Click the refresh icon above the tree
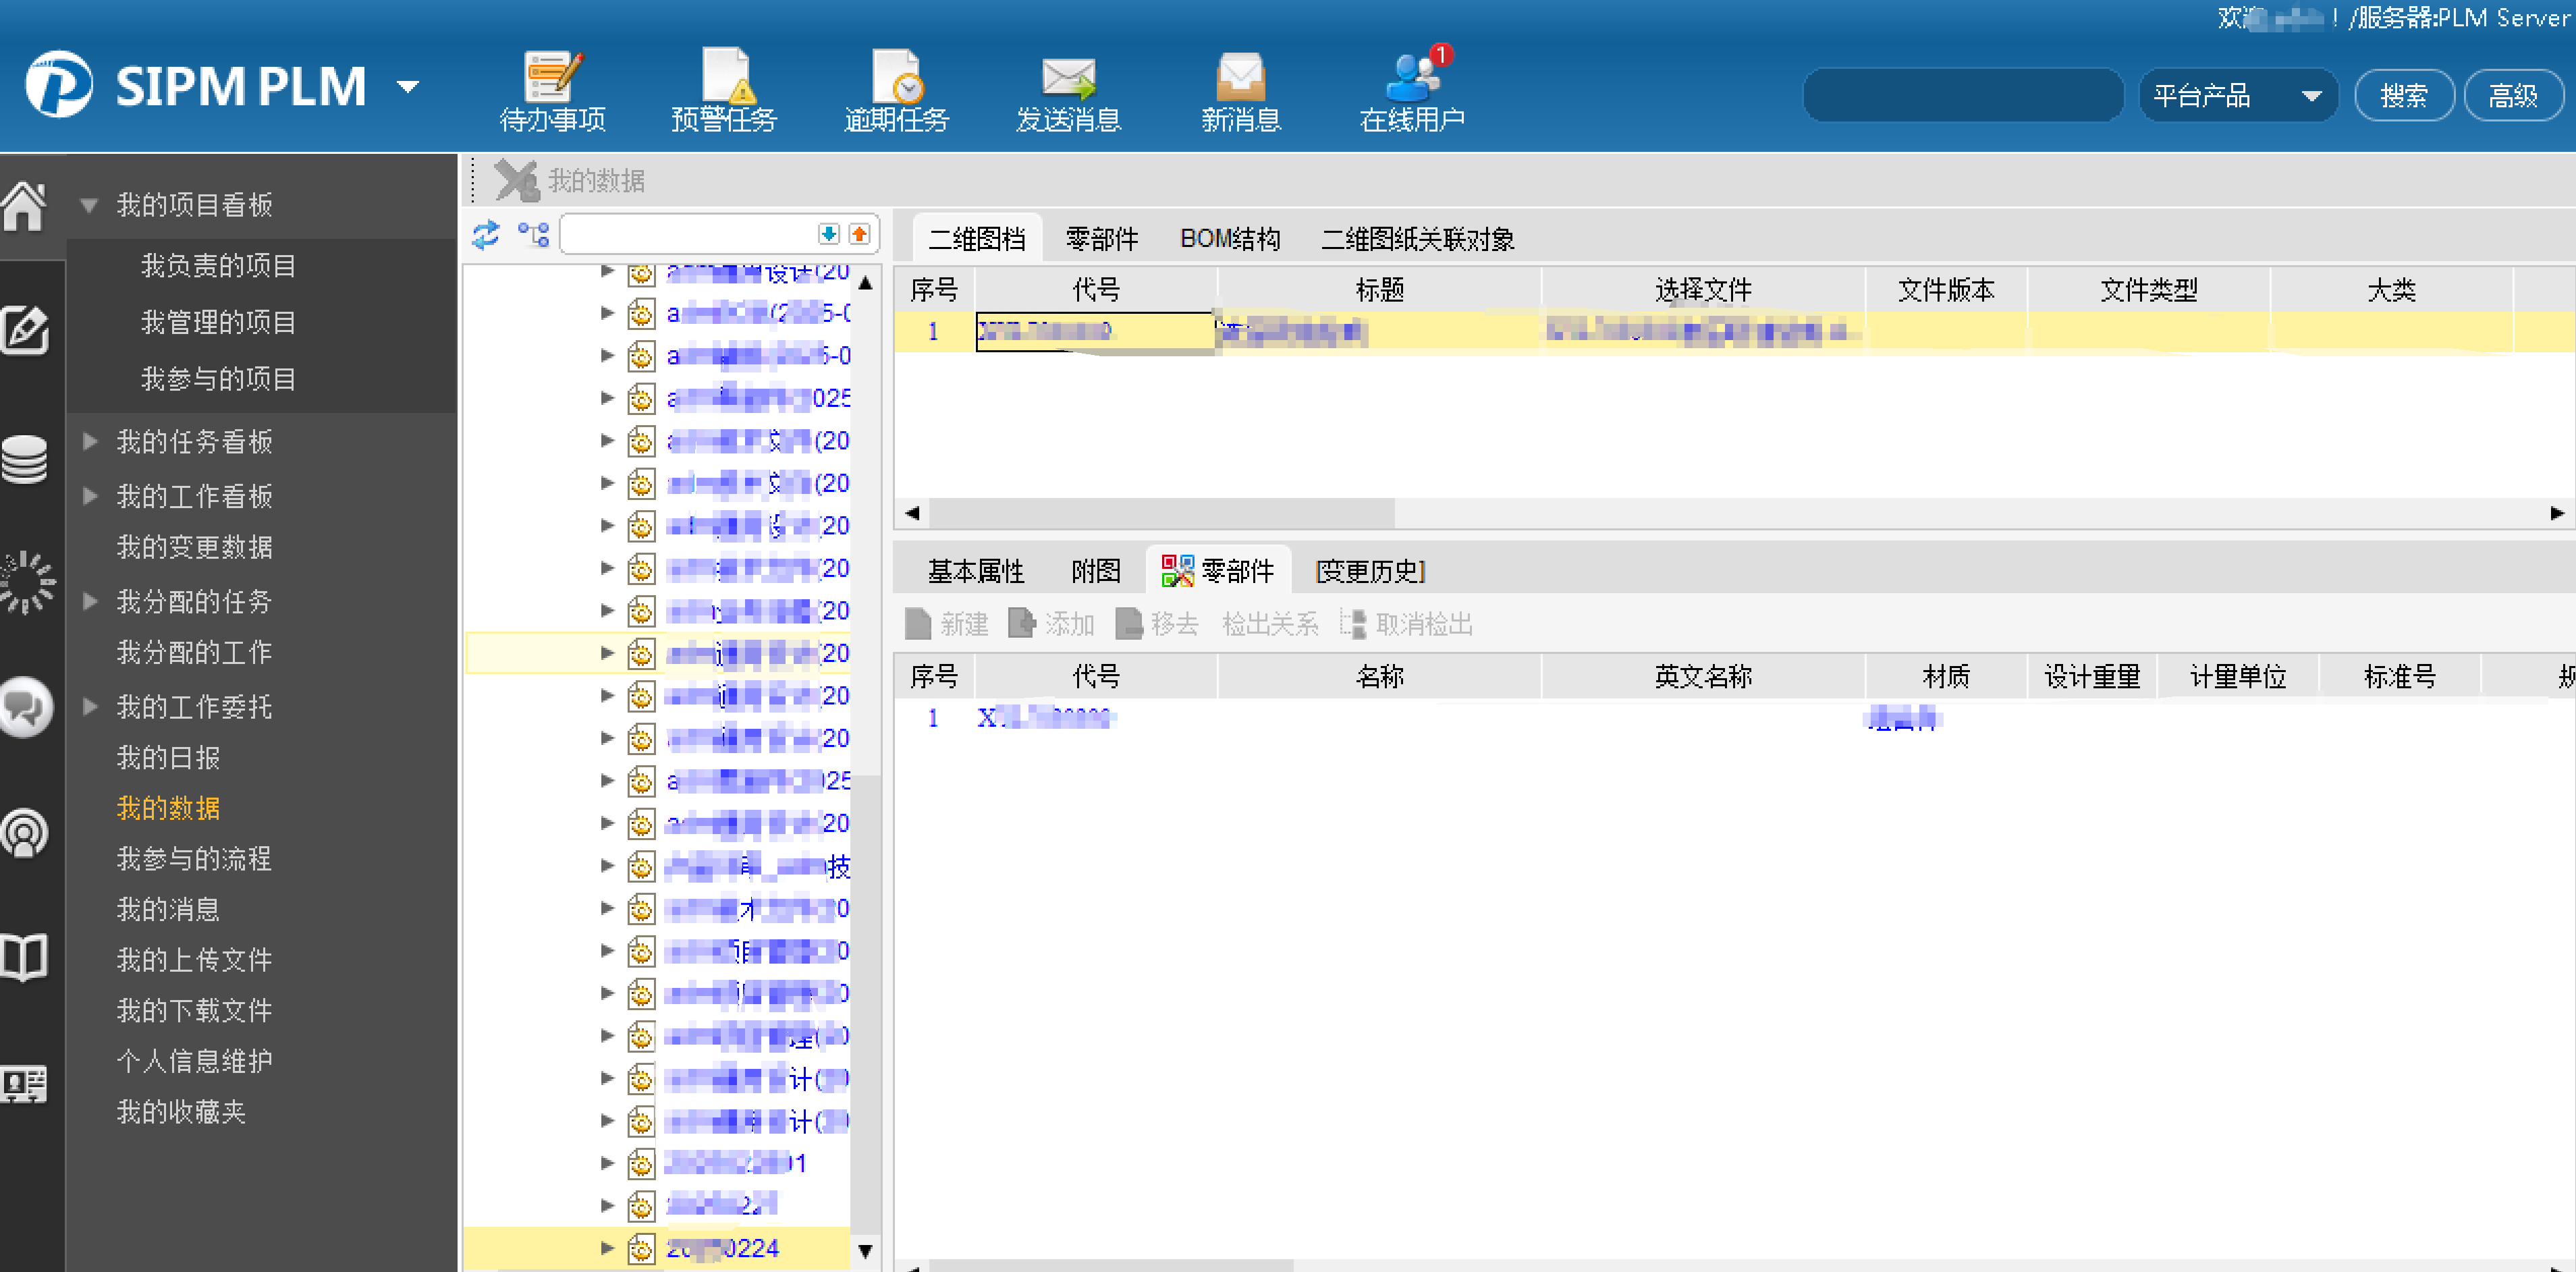Screen dimensions: 2576x1272 (486, 234)
